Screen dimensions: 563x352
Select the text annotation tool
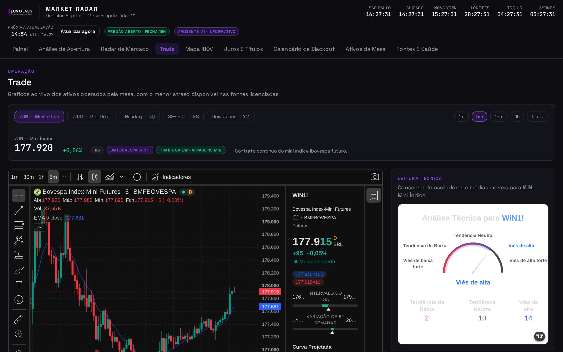[19, 285]
